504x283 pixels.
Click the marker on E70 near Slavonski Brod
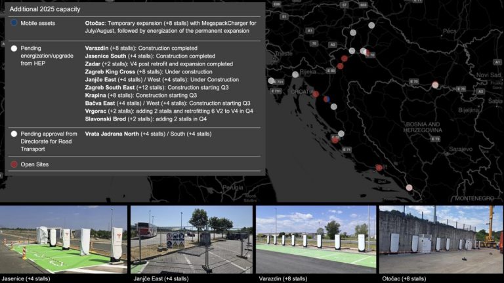[435, 85]
